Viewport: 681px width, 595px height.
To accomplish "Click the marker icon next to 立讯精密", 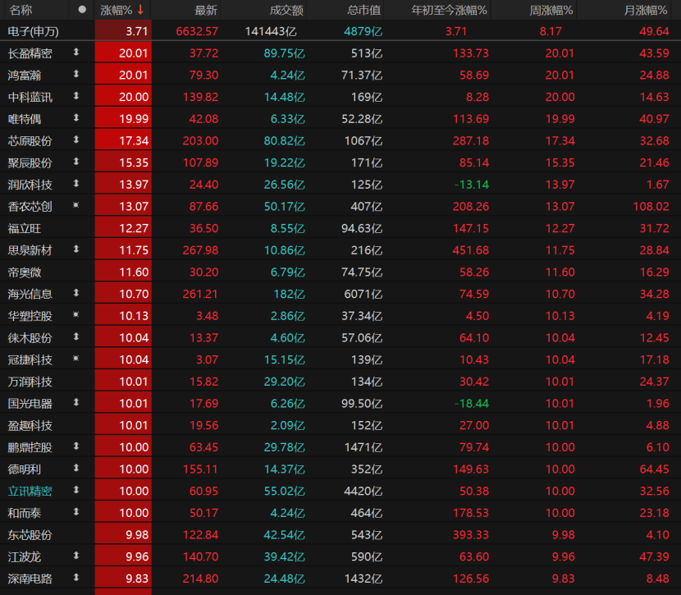I will pyautogui.click(x=76, y=490).
